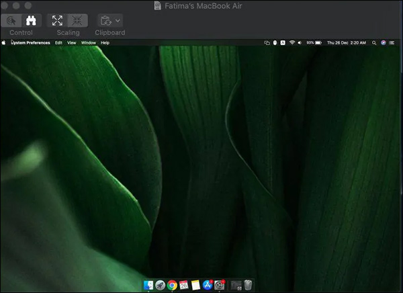This screenshot has height=293, width=403.
Task: Open the System Preferences menu
Action: click(30, 42)
